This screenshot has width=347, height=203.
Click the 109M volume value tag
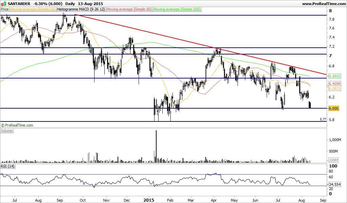(333, 160)
